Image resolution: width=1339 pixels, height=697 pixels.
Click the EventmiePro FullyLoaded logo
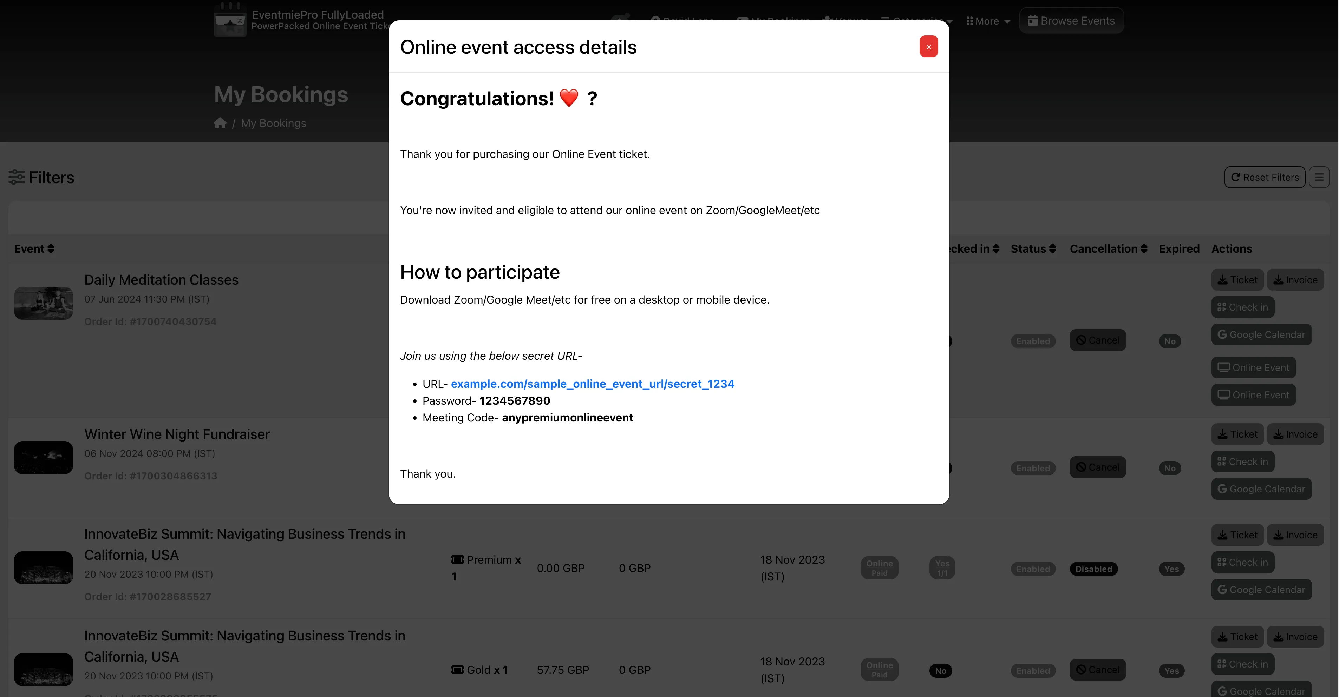coord(230,20)
